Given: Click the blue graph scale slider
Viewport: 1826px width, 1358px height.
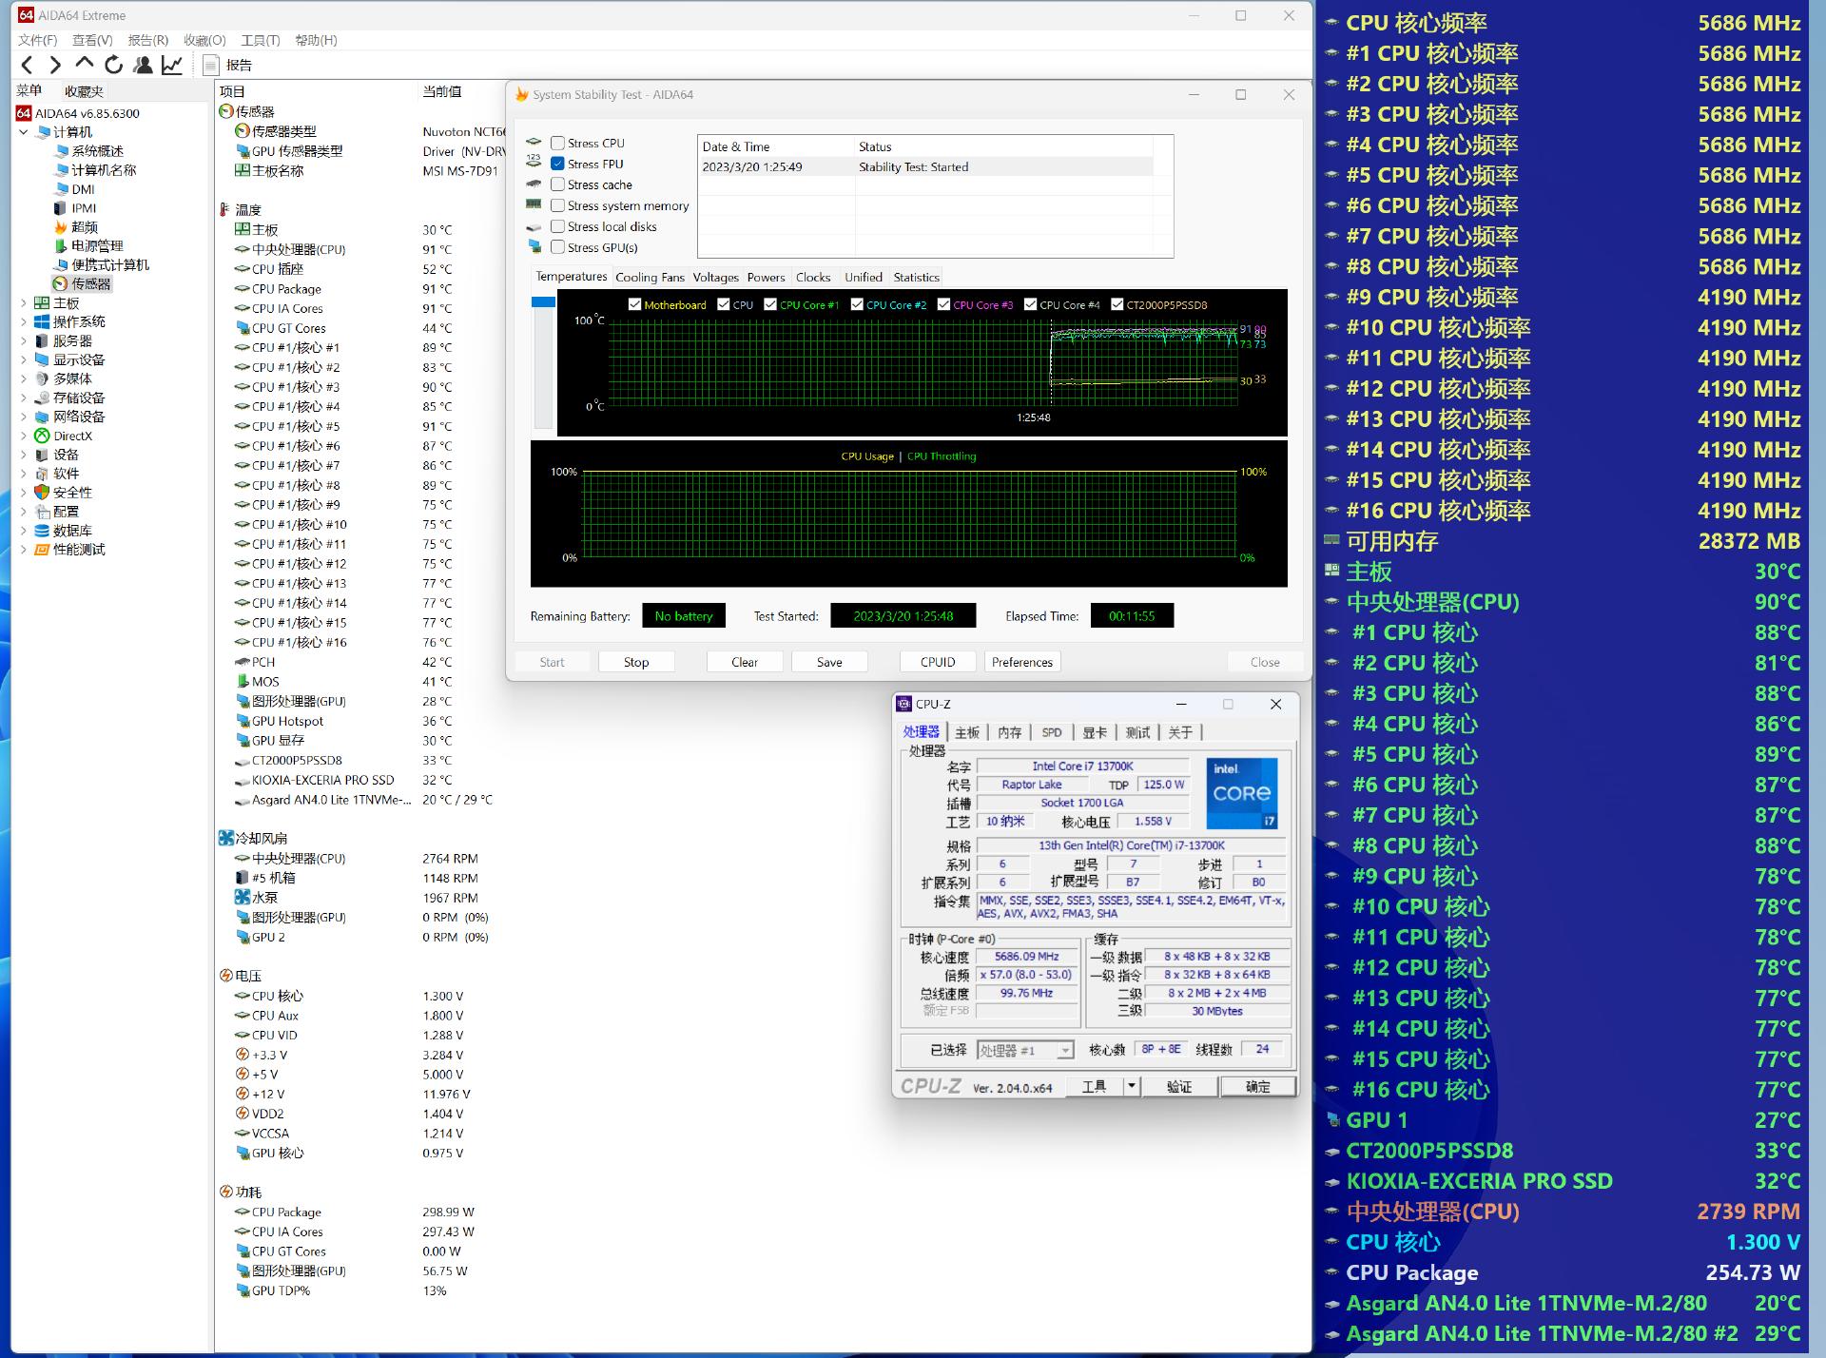Looking at the screenshot, I should click(543, 301).
